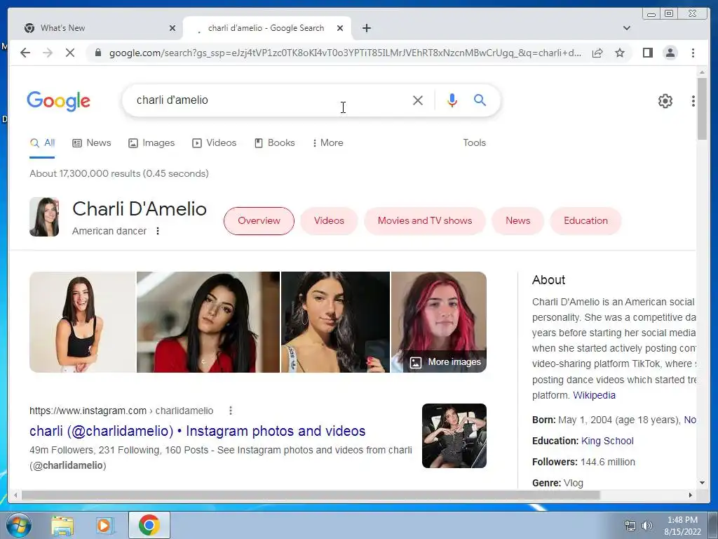Open the network tray icon
The width and height of the screenshot is (718, 539).
[630, 526]
